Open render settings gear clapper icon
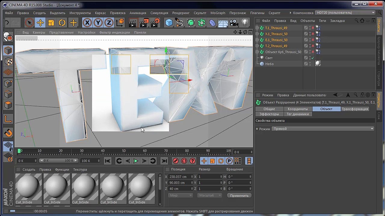Screen dimensions: 385x216 coord(155,23)
